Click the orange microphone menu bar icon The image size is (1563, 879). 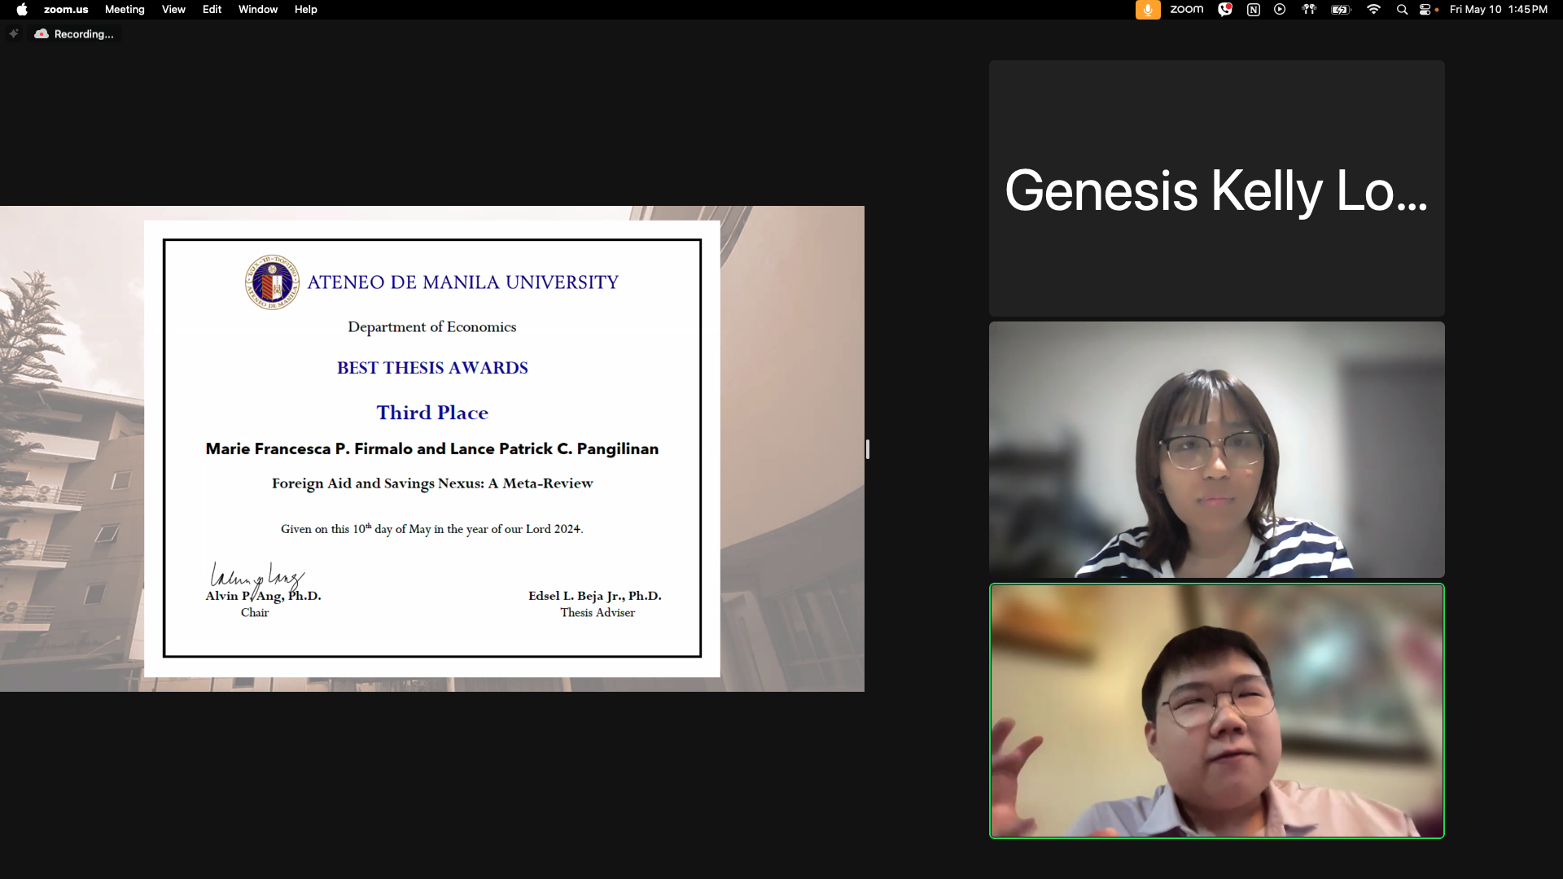(1147, 10)
